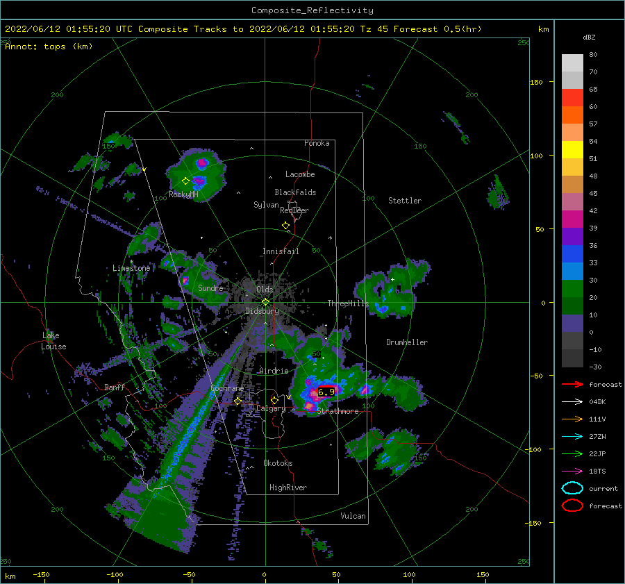The image size is (625, 584).
Task: Click the Olds town label
Action: tap(265, 289)
